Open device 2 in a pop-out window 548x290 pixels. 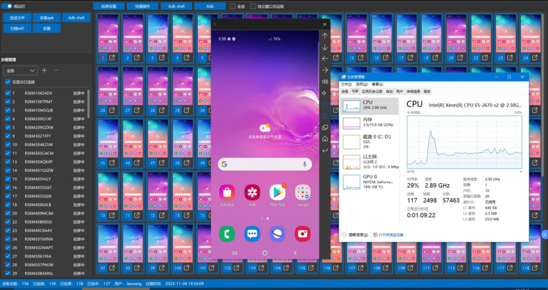coord(137,58)
